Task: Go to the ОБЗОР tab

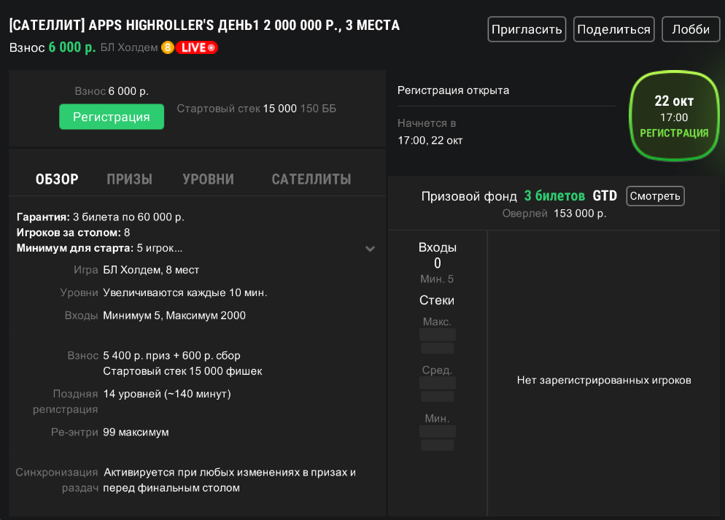Action: click(57, 179)
